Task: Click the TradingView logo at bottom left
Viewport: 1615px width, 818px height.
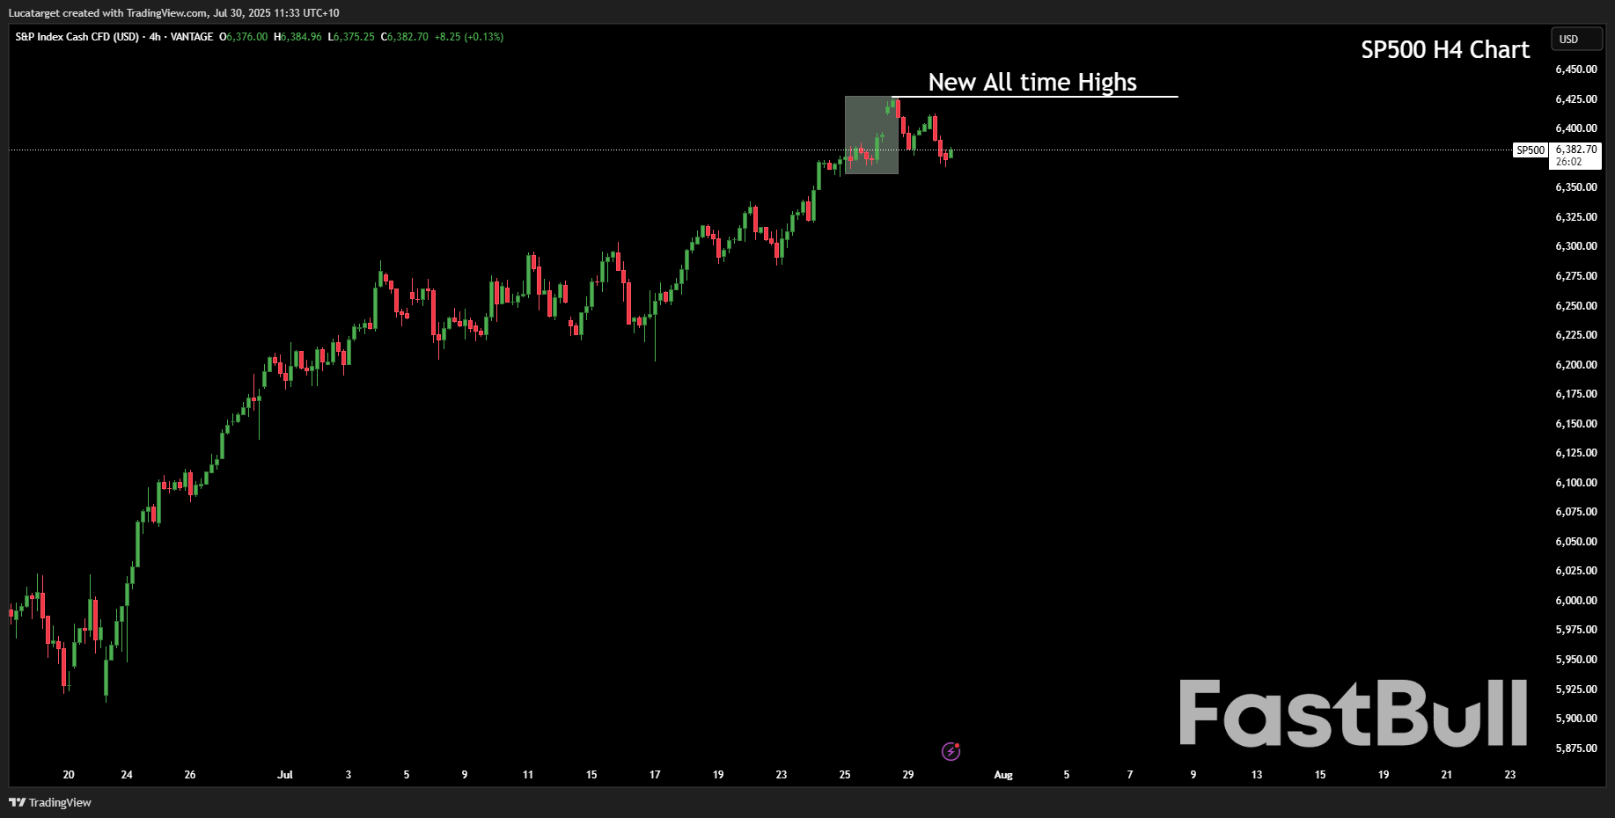Action: pos(50,802)
